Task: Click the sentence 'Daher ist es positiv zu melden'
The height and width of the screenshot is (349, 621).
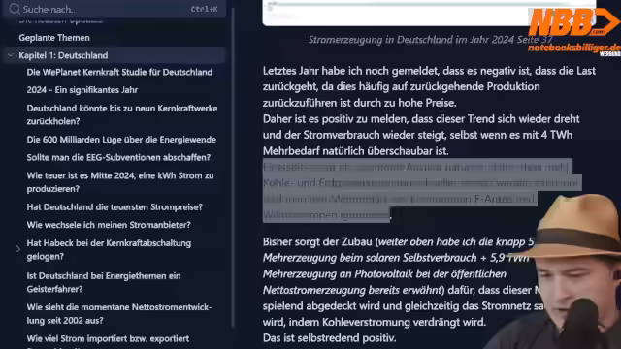Action: (x=421, y=135)
